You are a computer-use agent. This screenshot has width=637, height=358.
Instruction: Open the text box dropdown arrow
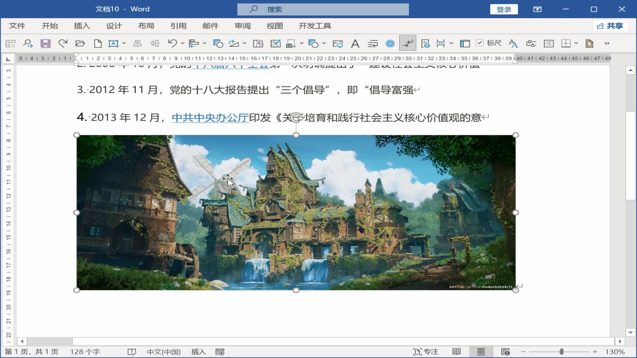point(124,44)
